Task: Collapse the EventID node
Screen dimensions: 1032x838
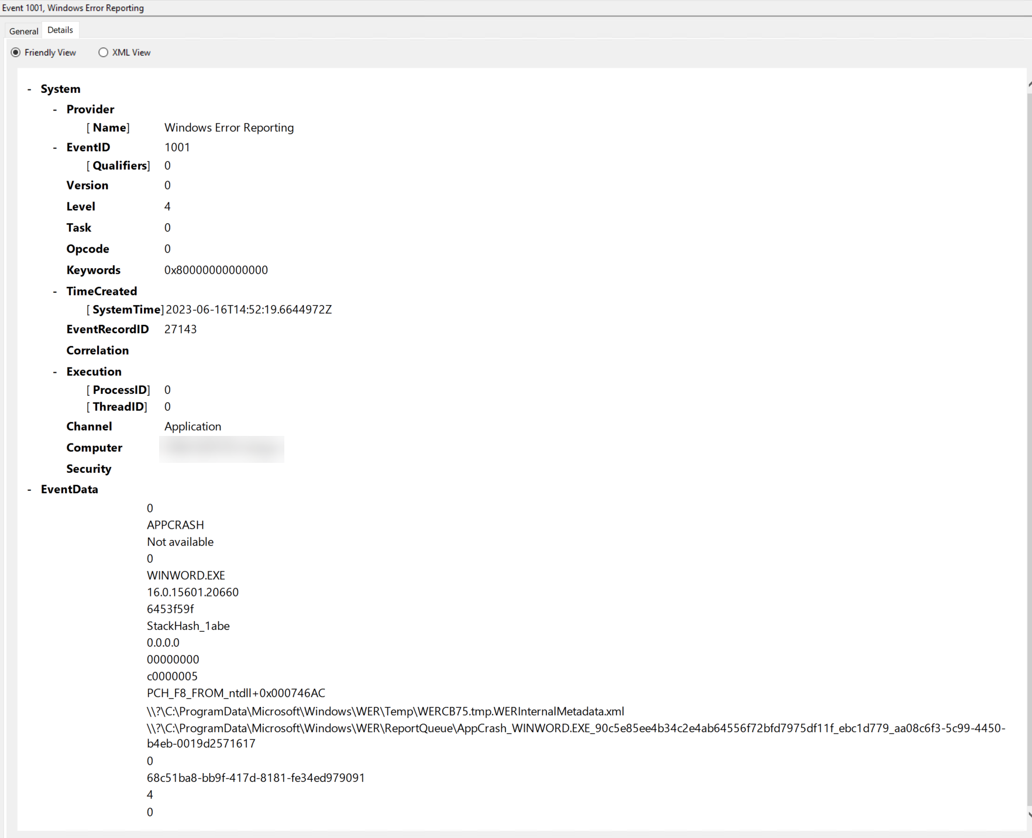Action: point(55,147)
